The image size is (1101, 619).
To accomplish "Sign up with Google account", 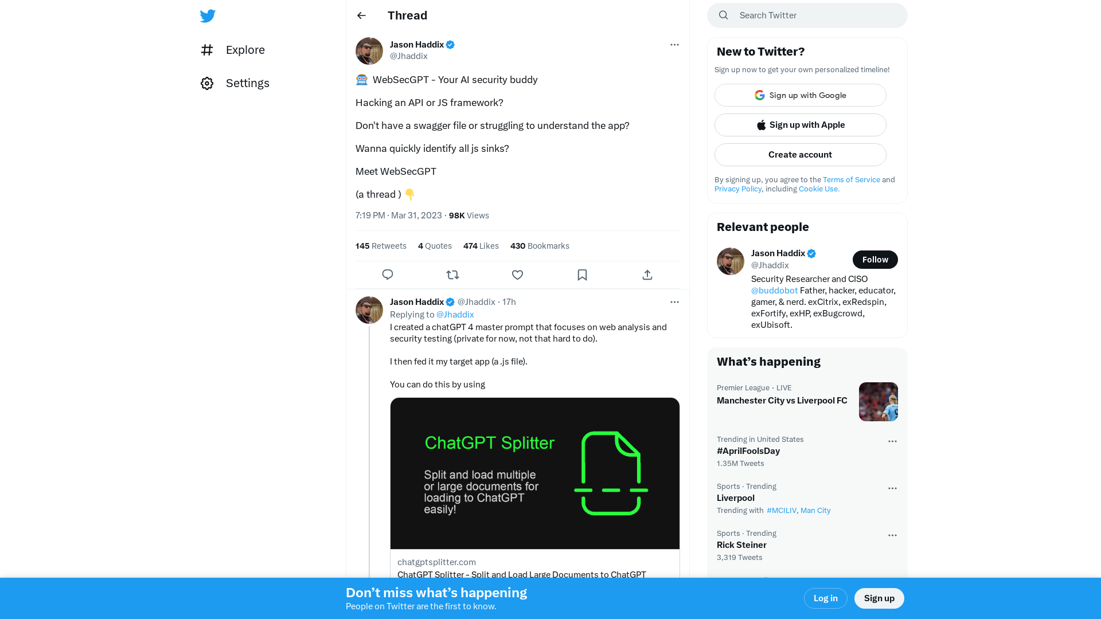I will pyautogui.click(x=800, y=95).
